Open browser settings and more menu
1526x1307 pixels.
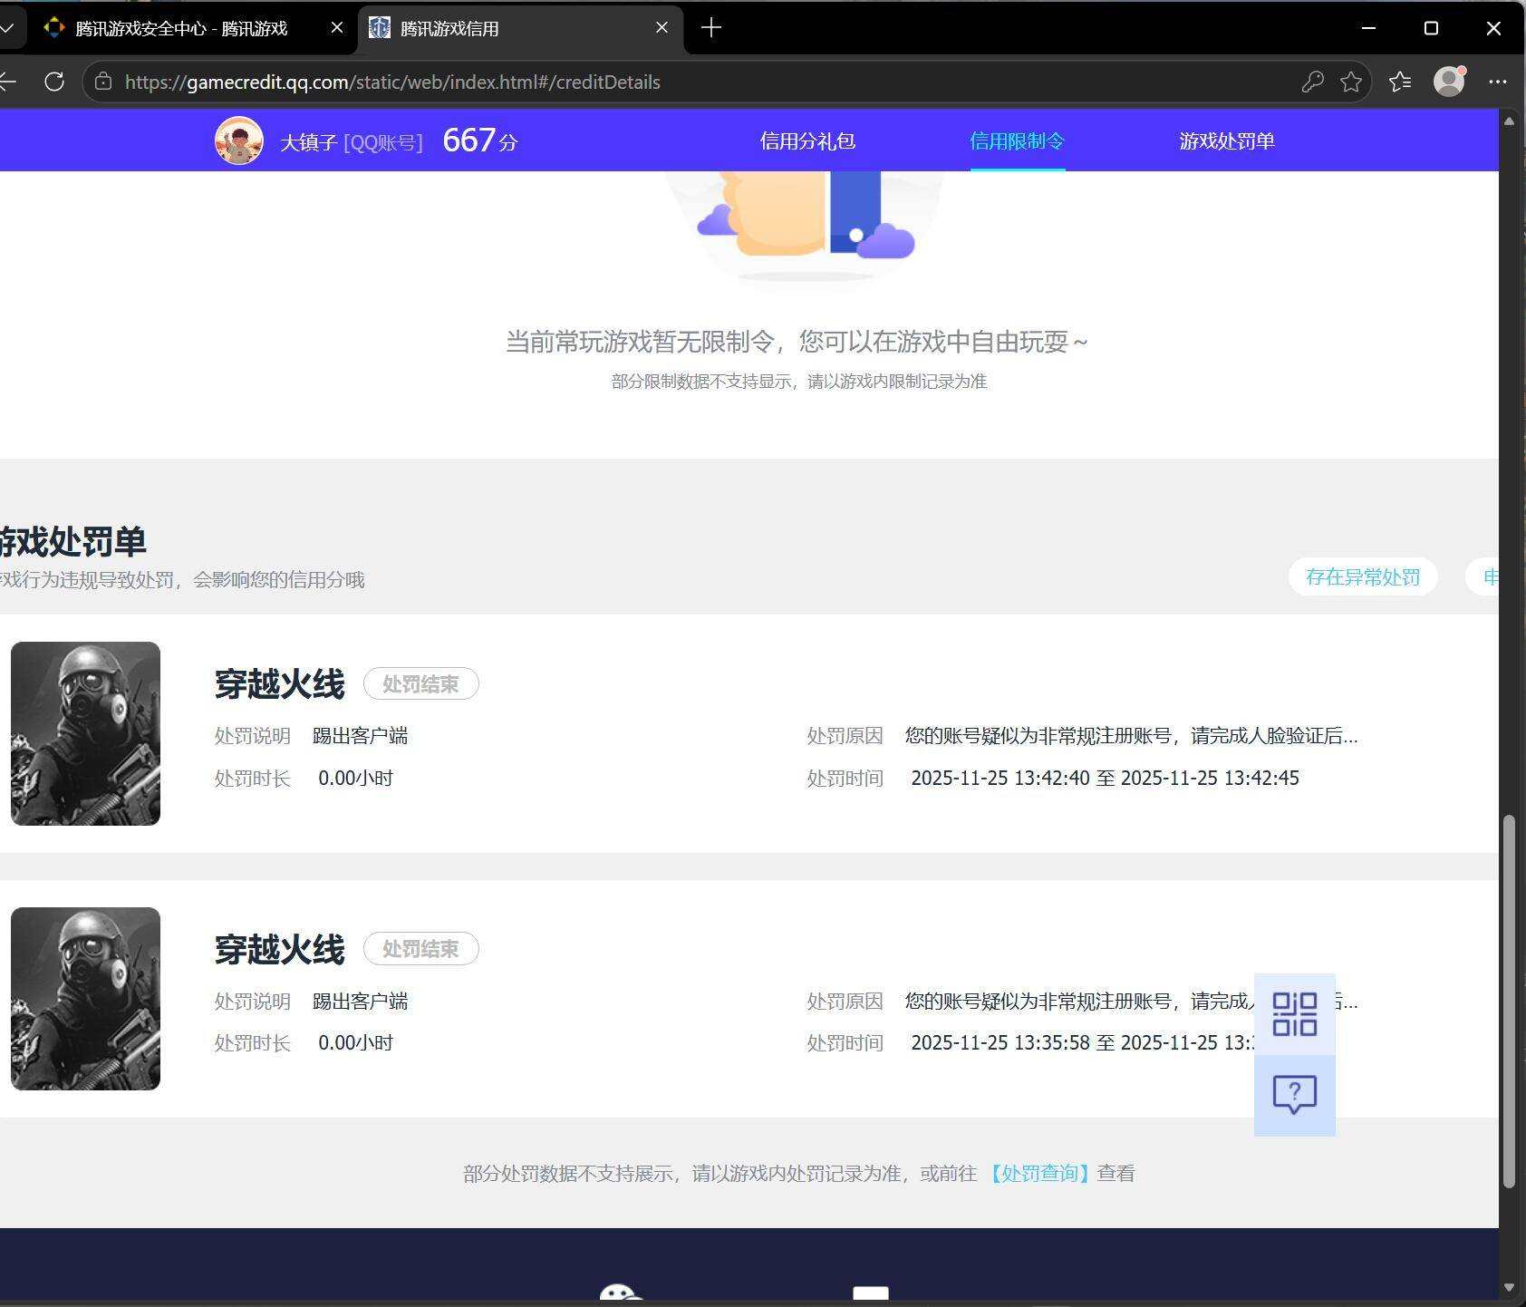[x=1497, y=82]
